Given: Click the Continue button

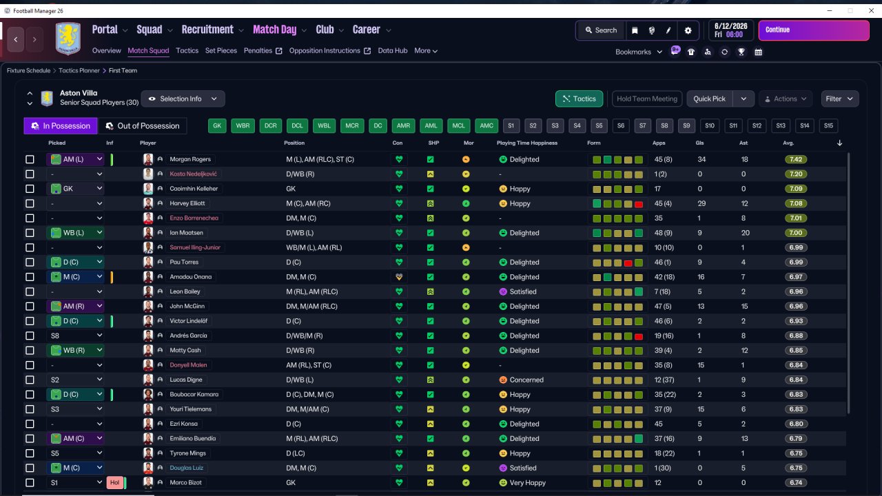Looking at the screenshot, I should click(814, 30).
